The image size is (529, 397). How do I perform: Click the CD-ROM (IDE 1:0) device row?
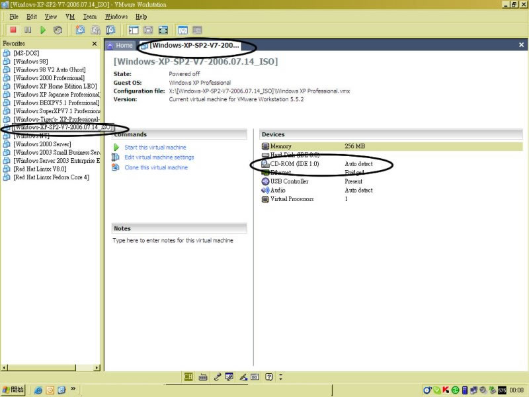point(391,163)
